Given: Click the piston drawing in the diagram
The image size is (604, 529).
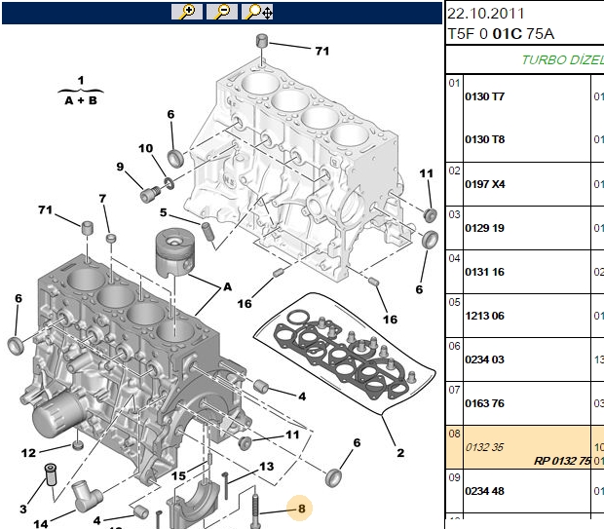Looking at the screenshot, I should (173, 251).
